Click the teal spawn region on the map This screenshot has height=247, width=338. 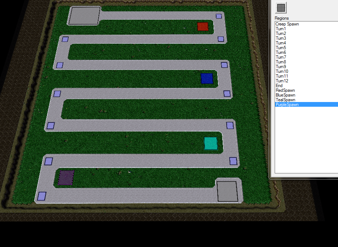coord(211,144)
